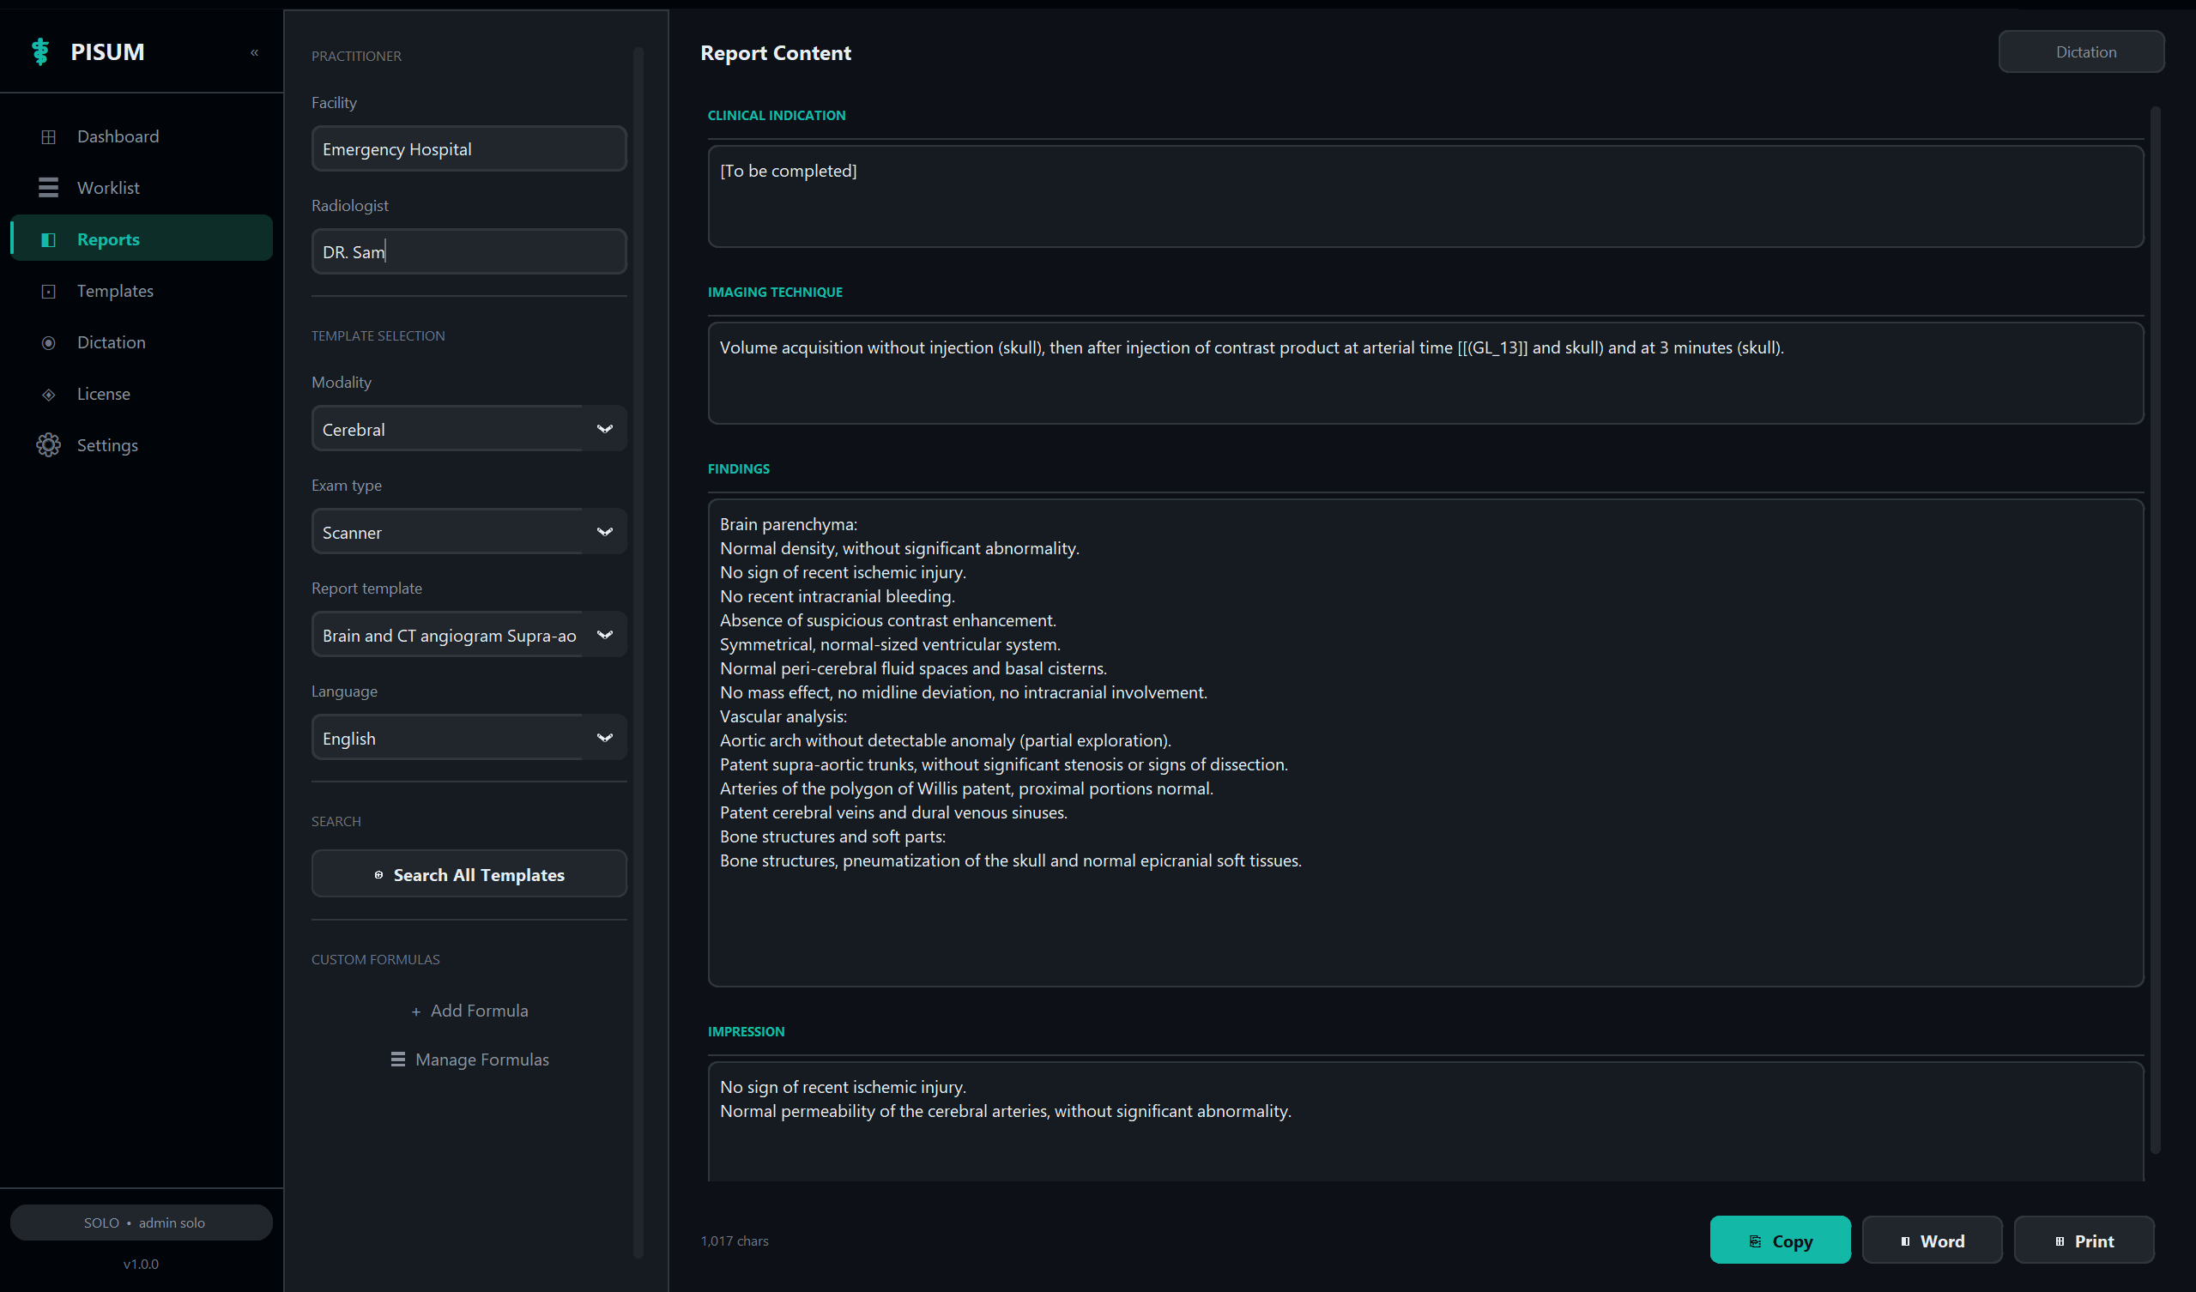The height and width of the screenshot is (1292, 2196).
Task: Collapse the sidebar with the double chevron
Action: pyautogui.click(x=255, y=52)
